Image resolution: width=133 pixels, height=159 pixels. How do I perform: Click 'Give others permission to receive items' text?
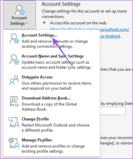(57, 83)
